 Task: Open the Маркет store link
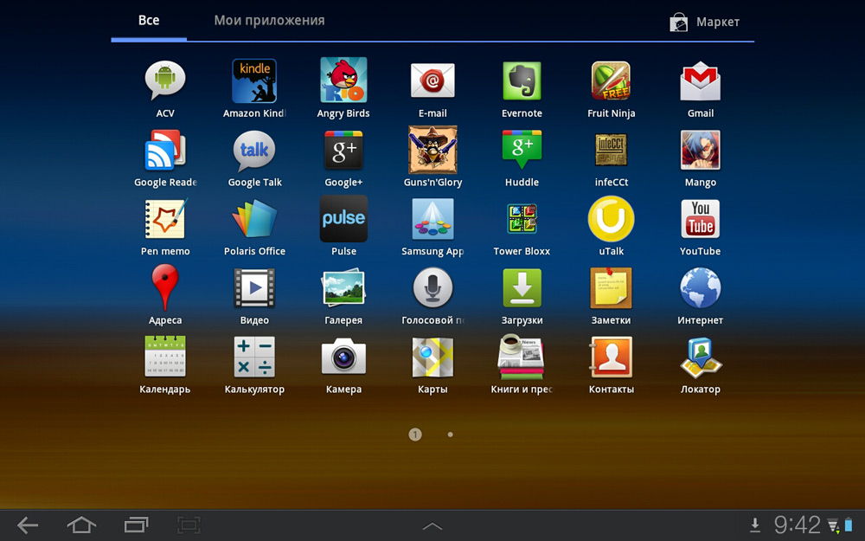point(704,23)
